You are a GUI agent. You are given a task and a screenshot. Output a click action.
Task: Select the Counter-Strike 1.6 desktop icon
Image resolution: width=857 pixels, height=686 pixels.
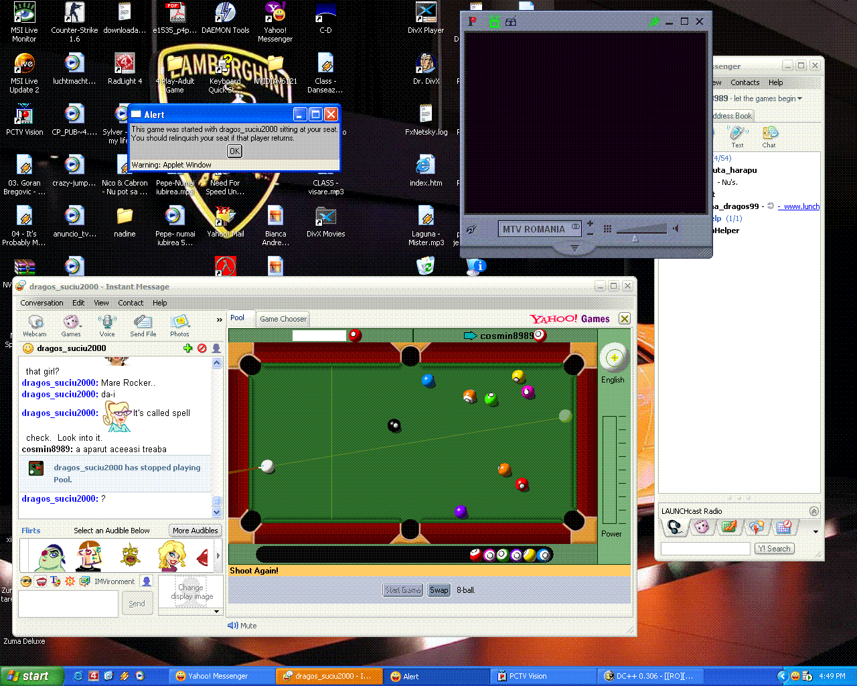pos(74,21)
